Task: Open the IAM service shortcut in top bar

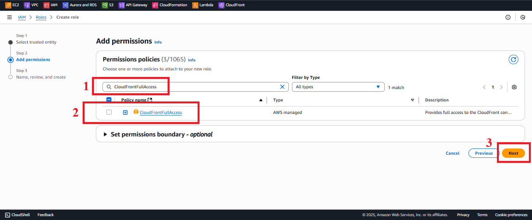Action: (x=51, y=5)
